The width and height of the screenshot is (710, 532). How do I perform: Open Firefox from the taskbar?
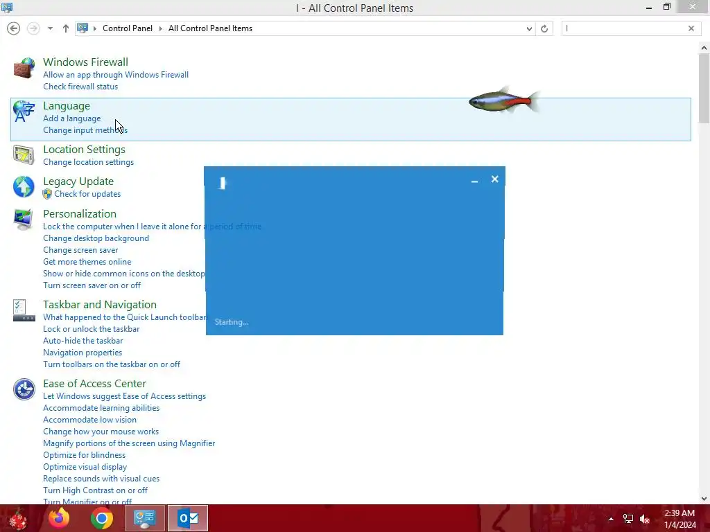59,518
